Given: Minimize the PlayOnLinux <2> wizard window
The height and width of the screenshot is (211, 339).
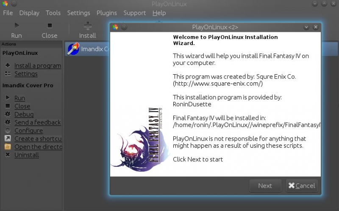Looking at the screenshot, I should click(x=306, y=27).
